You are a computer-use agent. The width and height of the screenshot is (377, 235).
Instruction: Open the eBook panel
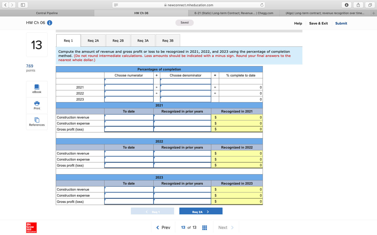click(x=37, y=89)
